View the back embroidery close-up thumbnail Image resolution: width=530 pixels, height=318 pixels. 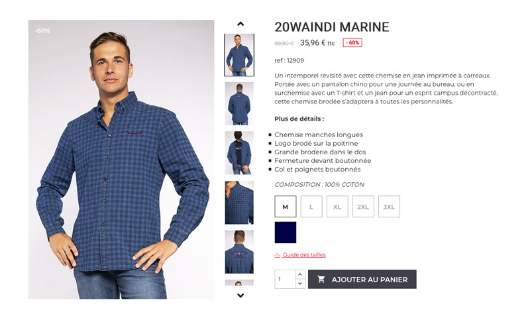(x=239, y=252)
